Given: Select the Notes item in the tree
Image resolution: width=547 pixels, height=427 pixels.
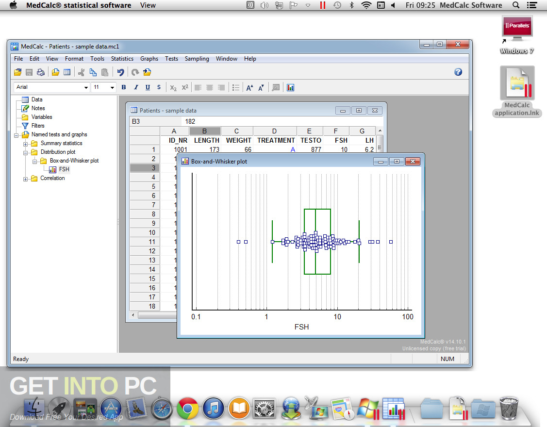Looking at the screenshot, I should click(38, 108).
